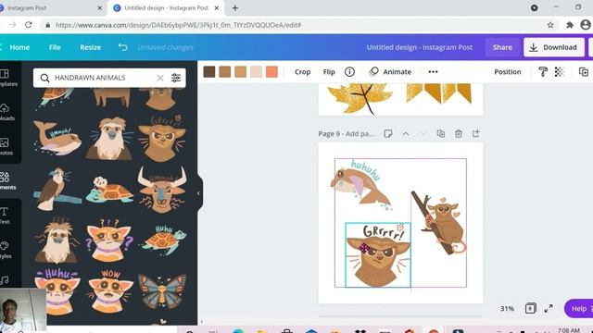Viewport: 593px width, 333px height.
Task: Open the Photos sidebar tab
Action: click(x=6, y=147)
